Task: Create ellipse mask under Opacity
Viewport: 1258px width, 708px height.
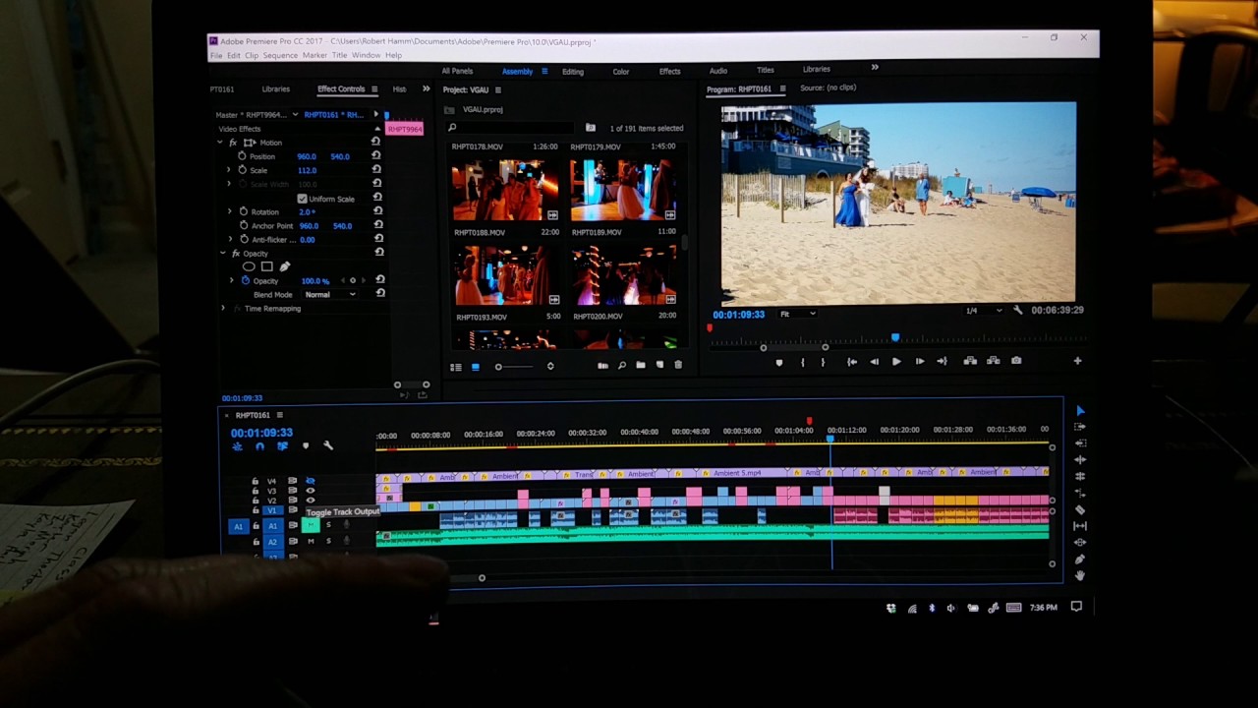Action: 249,266
